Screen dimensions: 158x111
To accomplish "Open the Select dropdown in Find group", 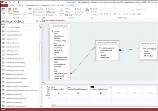I will [94, 15].
